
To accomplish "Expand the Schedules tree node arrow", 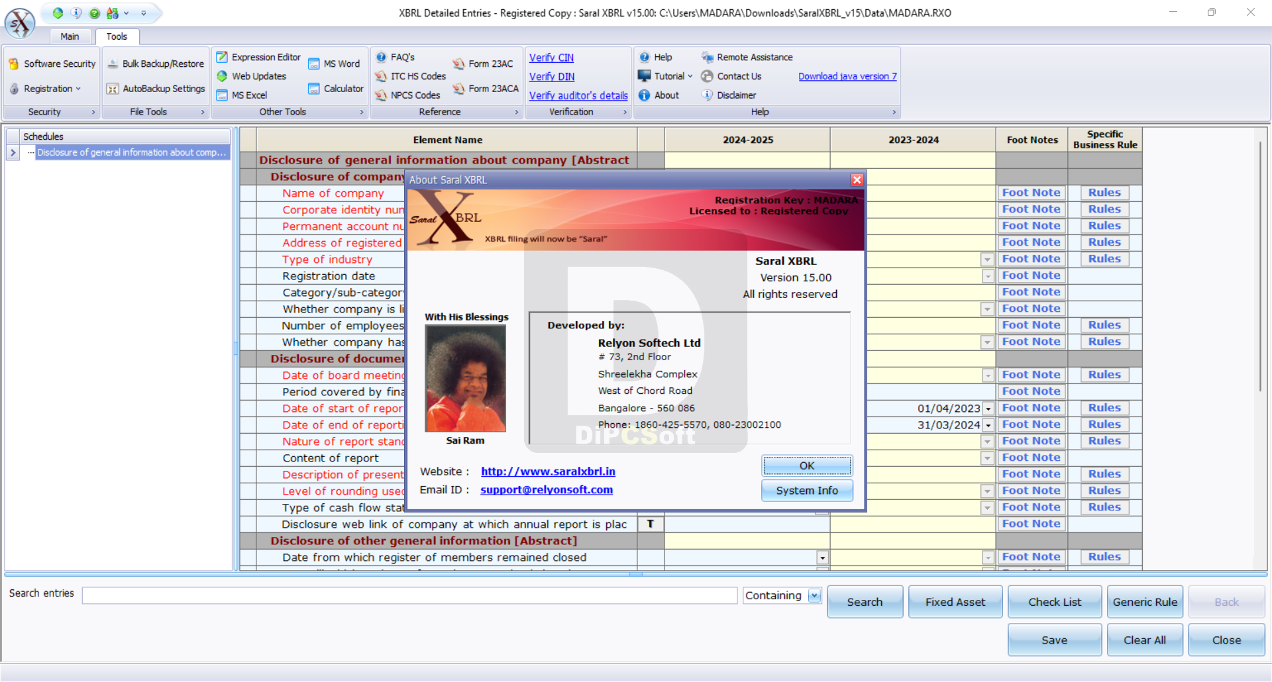I will point(13,153).
